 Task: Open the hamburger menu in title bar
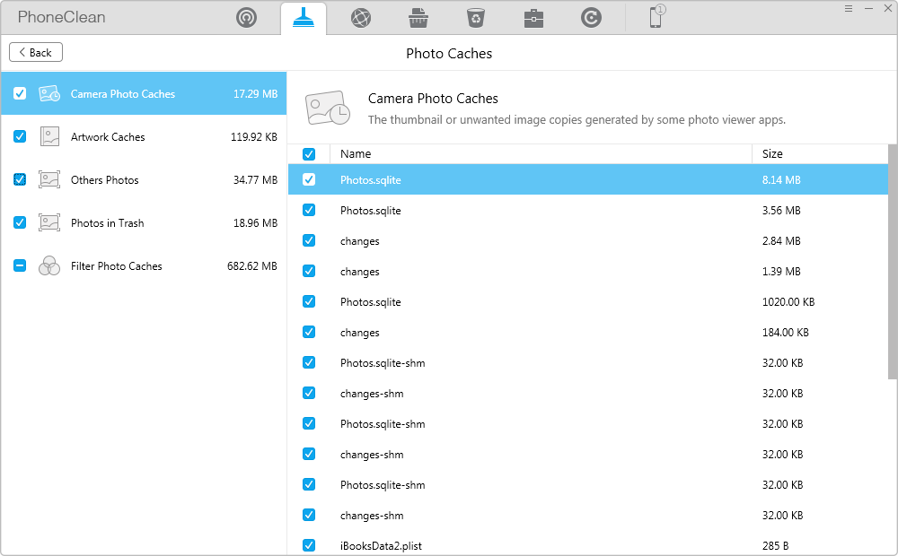(849, 8)
